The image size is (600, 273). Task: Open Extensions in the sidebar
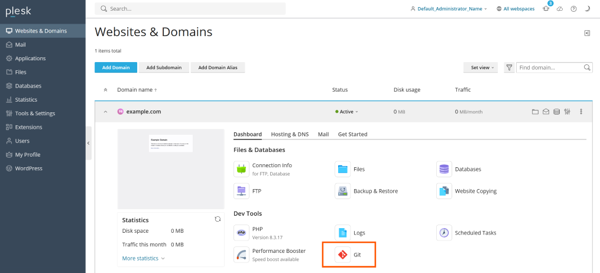pyautogui.click(x=28, y=127)
